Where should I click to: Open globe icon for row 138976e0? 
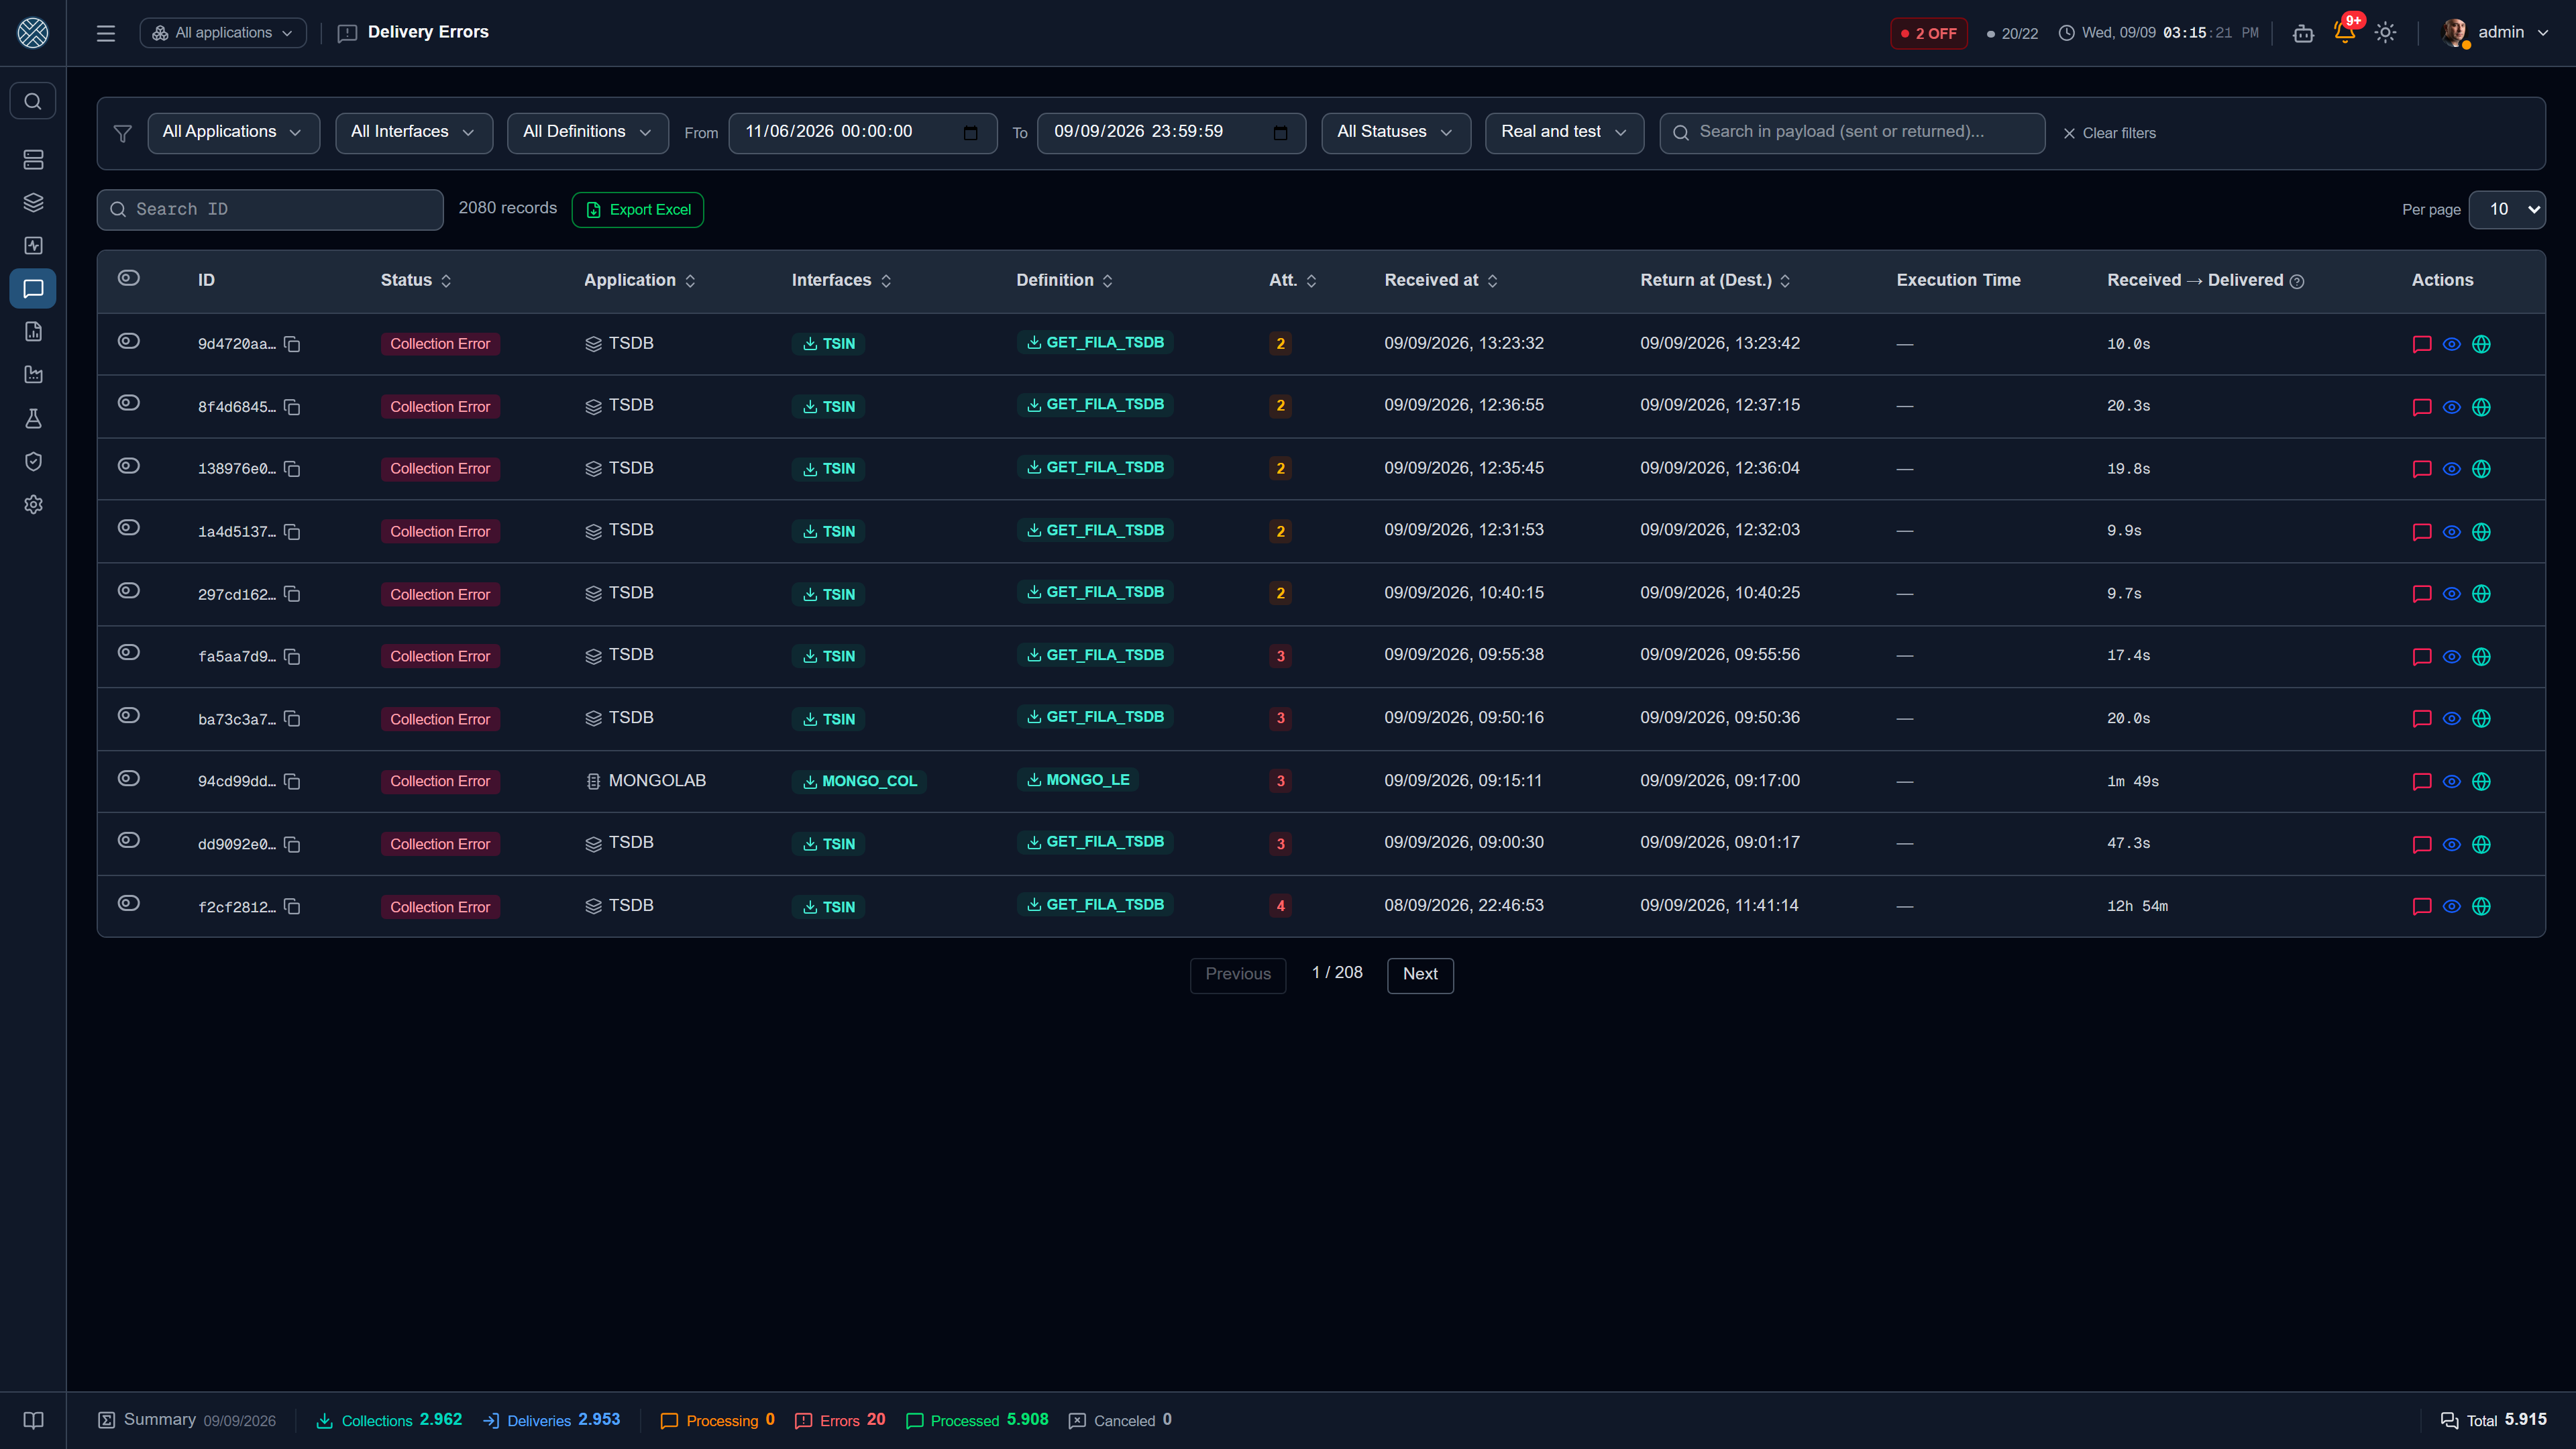tap(2481, 469)
